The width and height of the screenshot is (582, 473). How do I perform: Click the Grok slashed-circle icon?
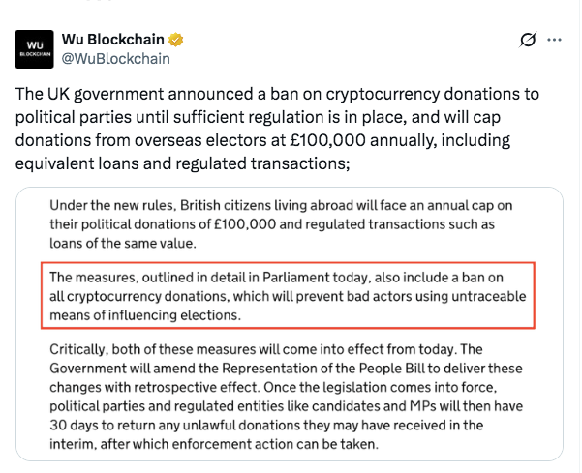tap(528, 41)
